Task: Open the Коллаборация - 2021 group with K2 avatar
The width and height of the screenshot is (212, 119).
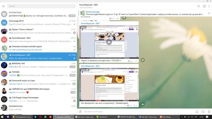Action: click(x=38, y=40)
